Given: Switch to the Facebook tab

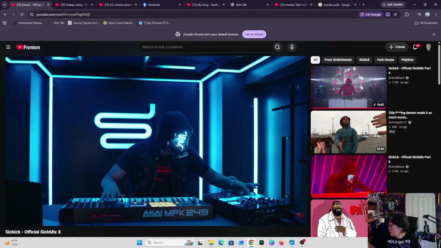Looking at the screenshot, I should click(161, 5).
